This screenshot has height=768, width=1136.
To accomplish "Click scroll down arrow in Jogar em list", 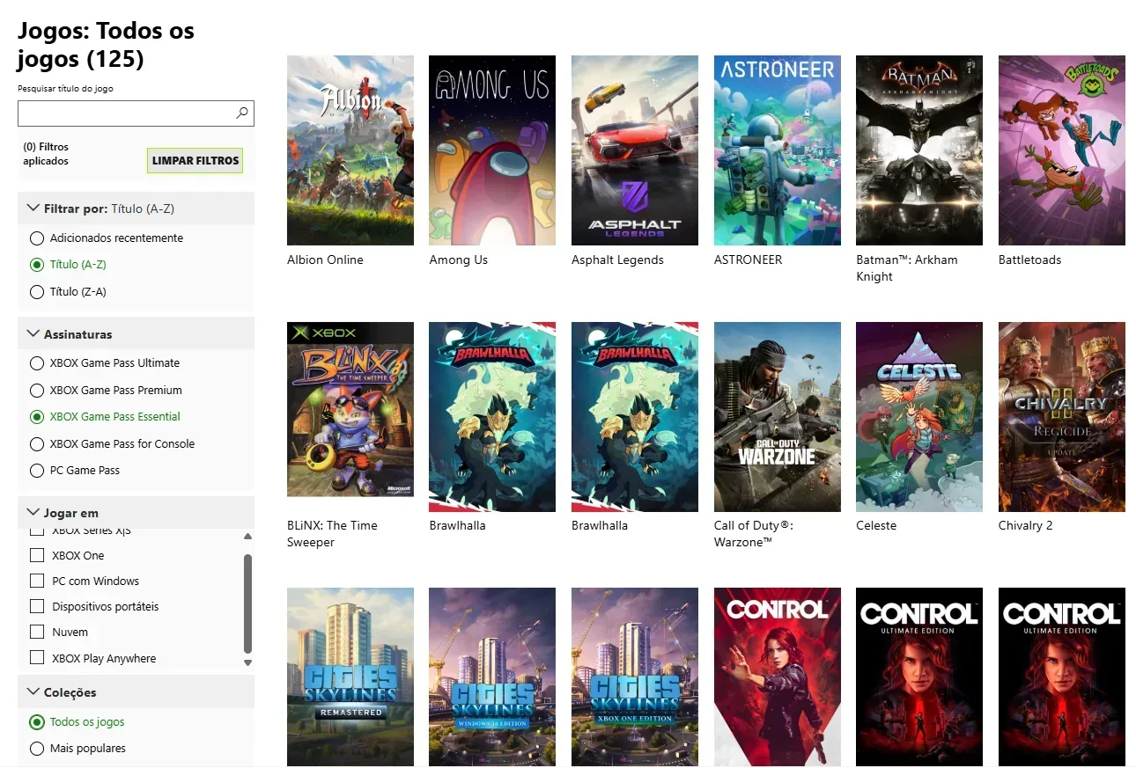I will pos(247,662).
